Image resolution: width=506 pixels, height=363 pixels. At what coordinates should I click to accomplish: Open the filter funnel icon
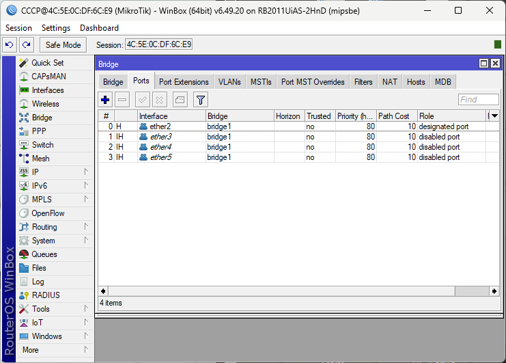(200, 100)
